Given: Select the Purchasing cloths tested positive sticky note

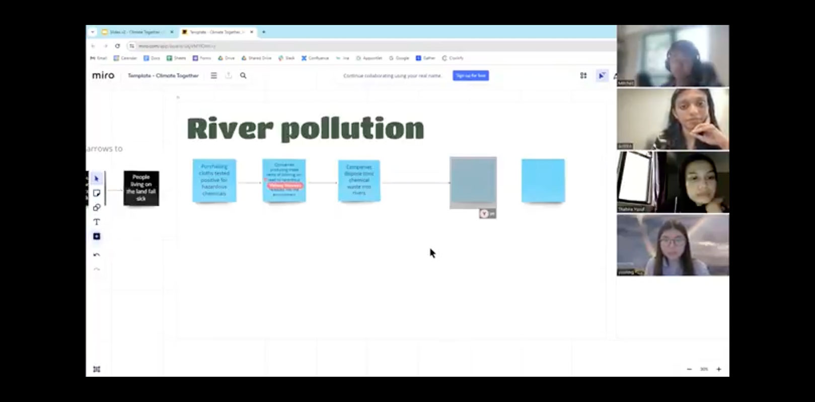Looking at the screenshot, I should coord(214,180).
